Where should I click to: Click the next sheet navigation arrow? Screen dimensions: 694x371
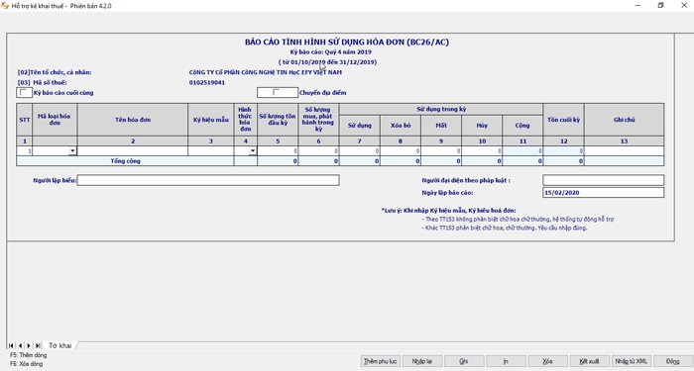pyautogui.click(x=29, y=345)
